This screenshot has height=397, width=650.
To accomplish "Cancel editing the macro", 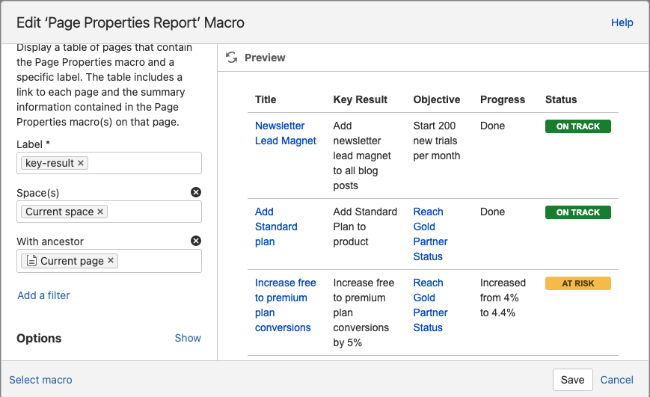I will point(616,380).
